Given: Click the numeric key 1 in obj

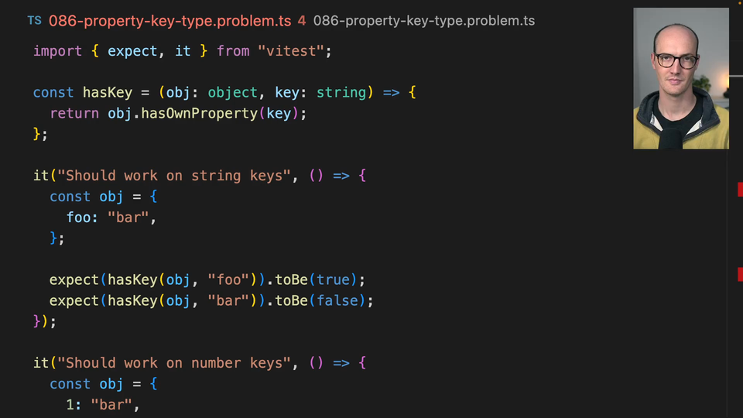Looking at the screenshot, I should (70, 405).
